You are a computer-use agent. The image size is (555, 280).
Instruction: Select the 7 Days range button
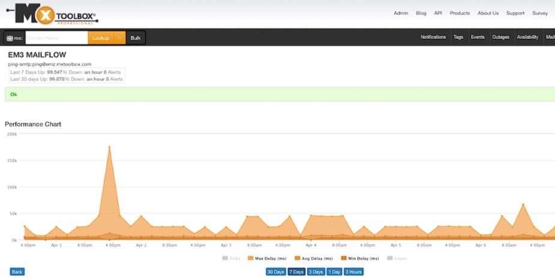point(296,272)
